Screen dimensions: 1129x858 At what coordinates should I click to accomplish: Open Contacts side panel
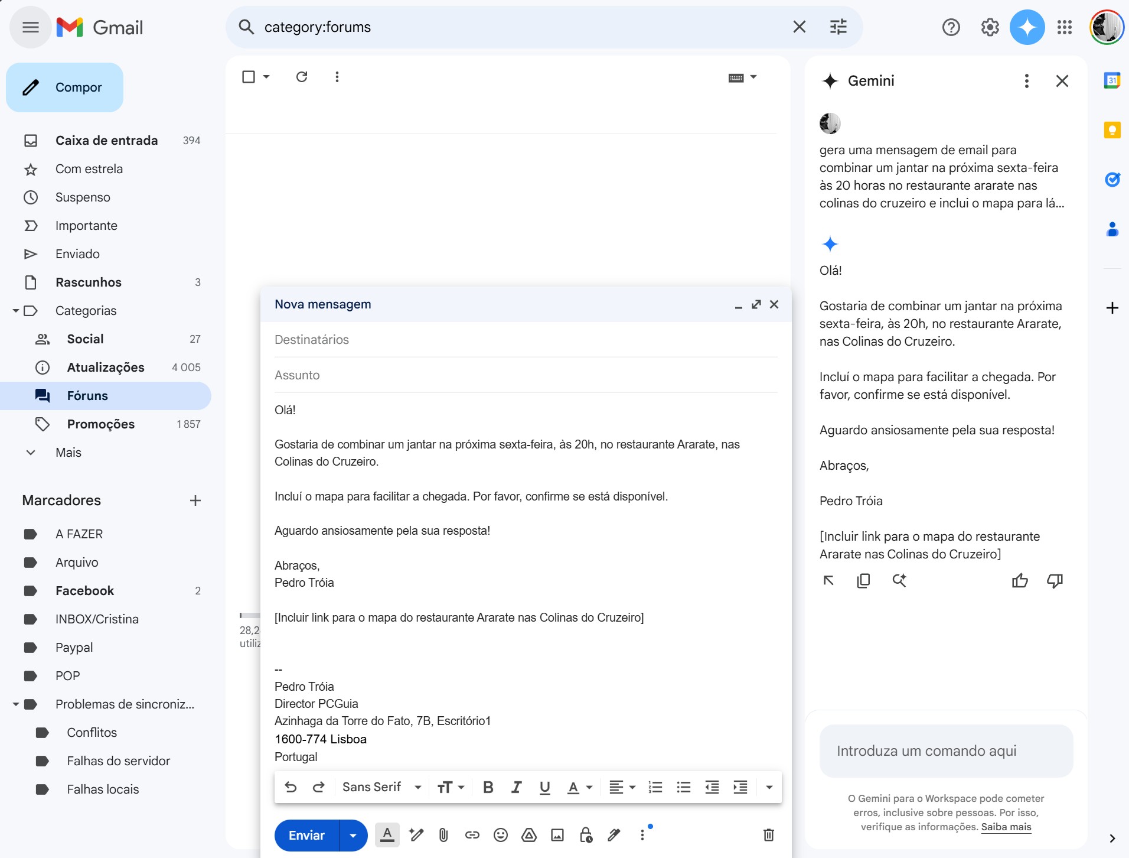[1112, 229]
